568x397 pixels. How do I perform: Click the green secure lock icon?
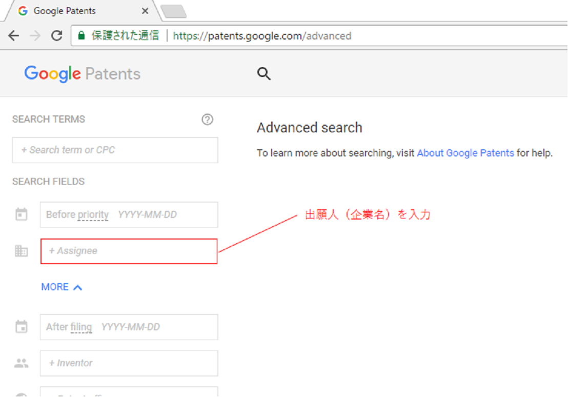pyautogui.click(x=82, y=35)
